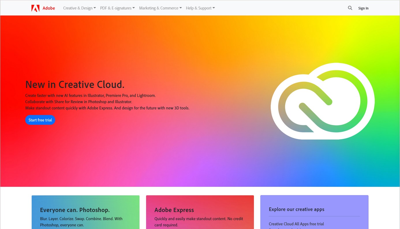This screenshot has width=400, height=229.
Task: Click the 'Collaborate with Share for Review' line
Action: pos(78,102)
